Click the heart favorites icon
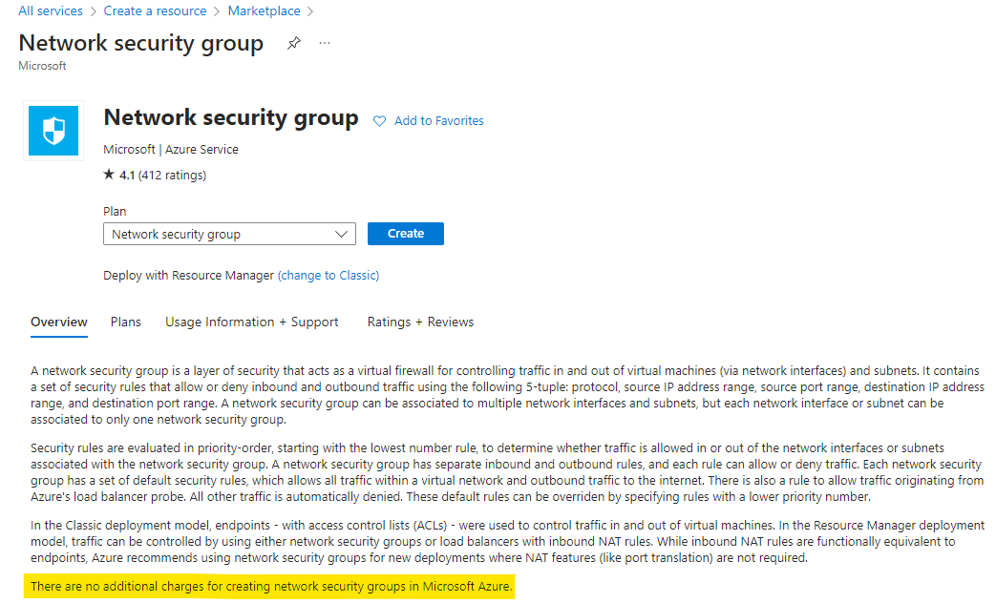Screen dimensions: 996x603 (x=379, y=120)
